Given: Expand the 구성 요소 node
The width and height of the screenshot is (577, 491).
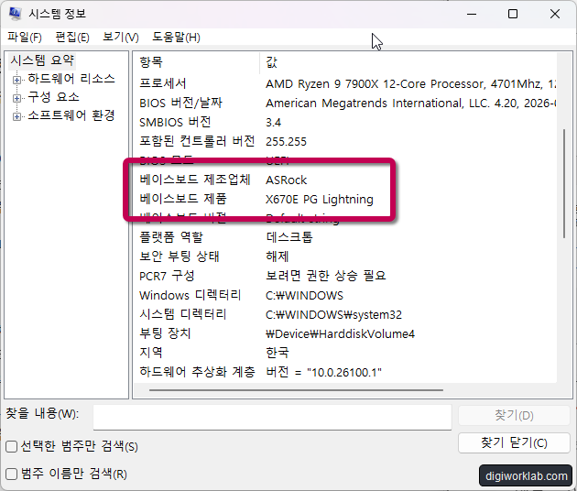Looking at the screenshot, I should [16, 98].
